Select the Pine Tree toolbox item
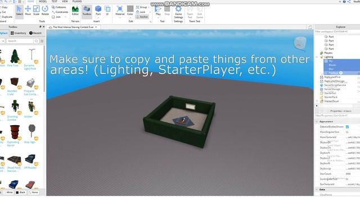The width and height of the screenshot is (360, 202). [x=15, y=58]
